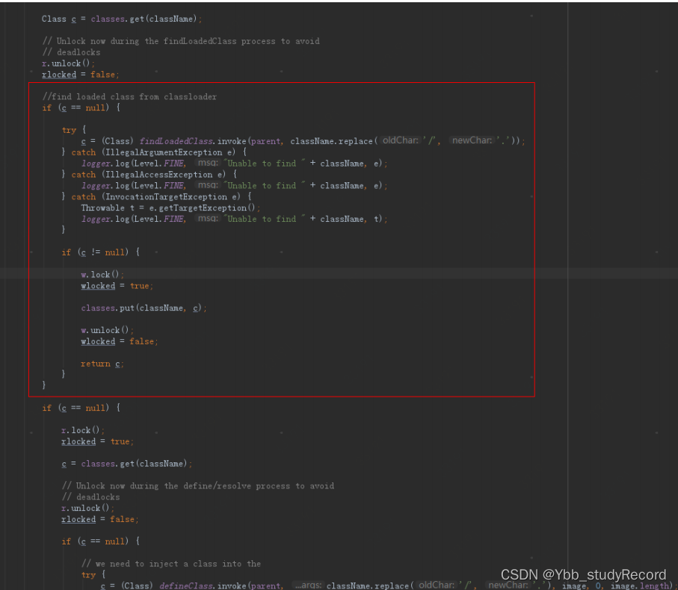The height and width of the screenshot is (590, 678).
Task: Click the 'r.lock();' statement
Action: tap(83, 430)
